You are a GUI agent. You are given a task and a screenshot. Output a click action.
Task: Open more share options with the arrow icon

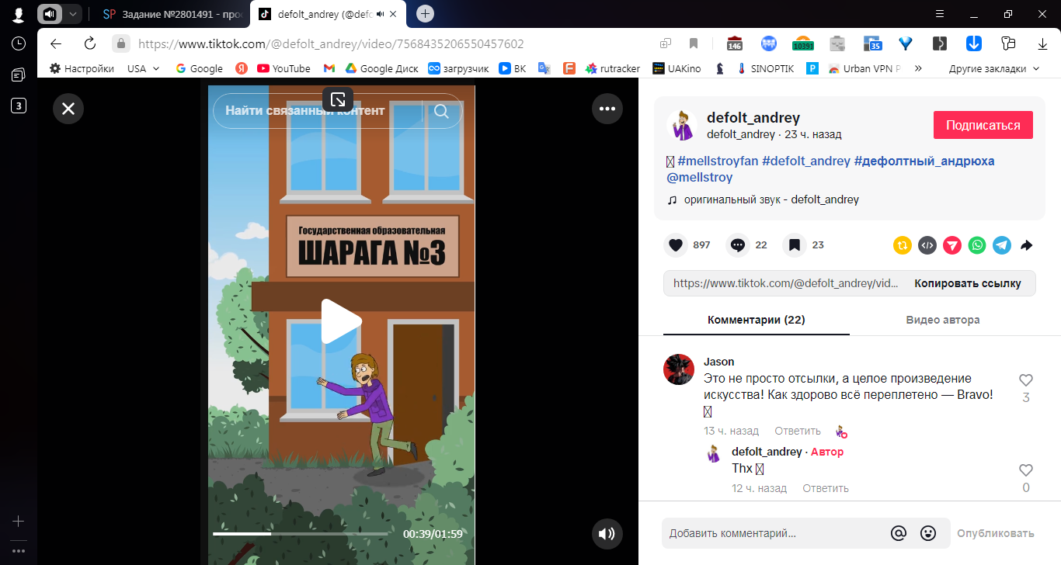[x=1026, y=245]
